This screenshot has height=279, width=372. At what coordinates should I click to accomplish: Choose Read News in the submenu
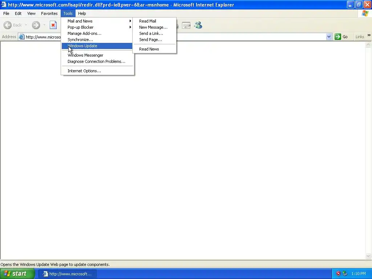[154, 49]
